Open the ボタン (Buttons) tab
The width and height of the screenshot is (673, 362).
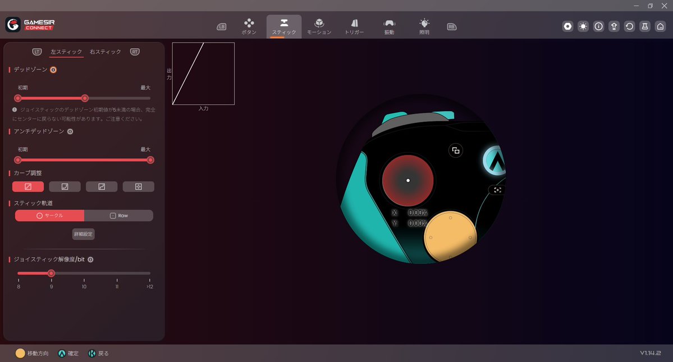pyautogui.click(x=249, y=26)
